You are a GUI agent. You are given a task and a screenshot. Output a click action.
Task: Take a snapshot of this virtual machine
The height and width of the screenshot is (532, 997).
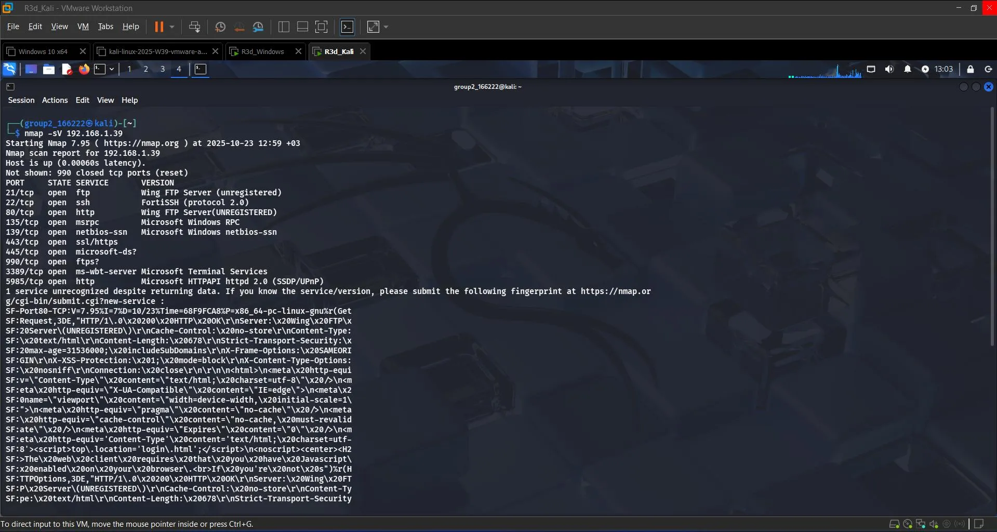click(220, 26)
